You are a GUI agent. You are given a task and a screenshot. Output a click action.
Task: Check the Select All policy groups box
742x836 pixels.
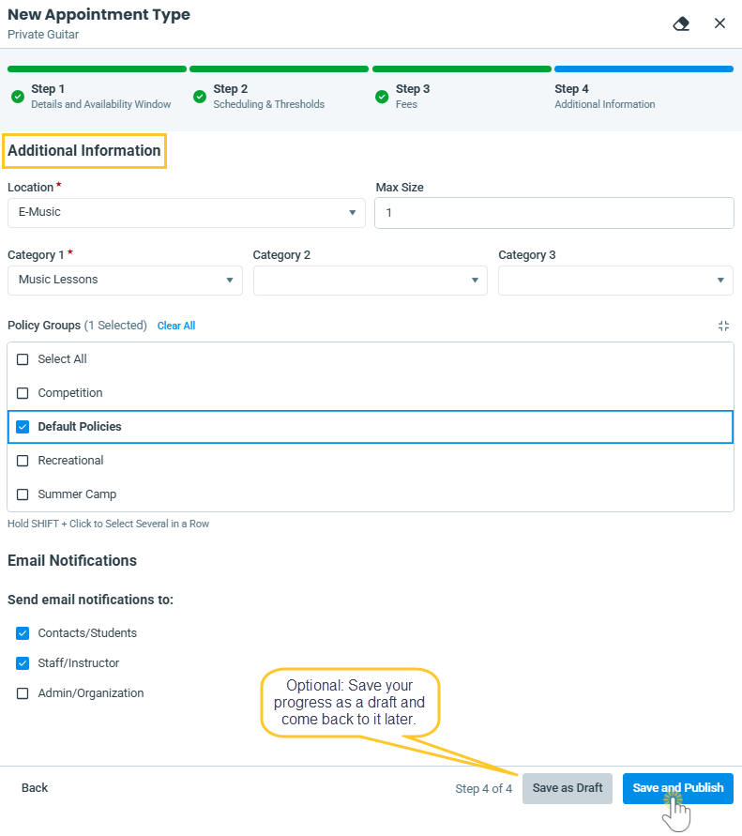coord(23,359)
